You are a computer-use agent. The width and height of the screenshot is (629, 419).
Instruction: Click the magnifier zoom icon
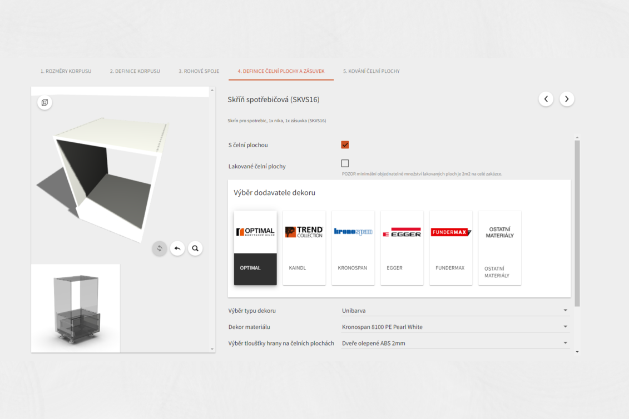coord(195,248)
